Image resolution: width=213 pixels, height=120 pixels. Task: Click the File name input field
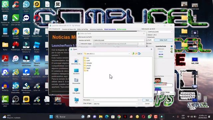116,100
